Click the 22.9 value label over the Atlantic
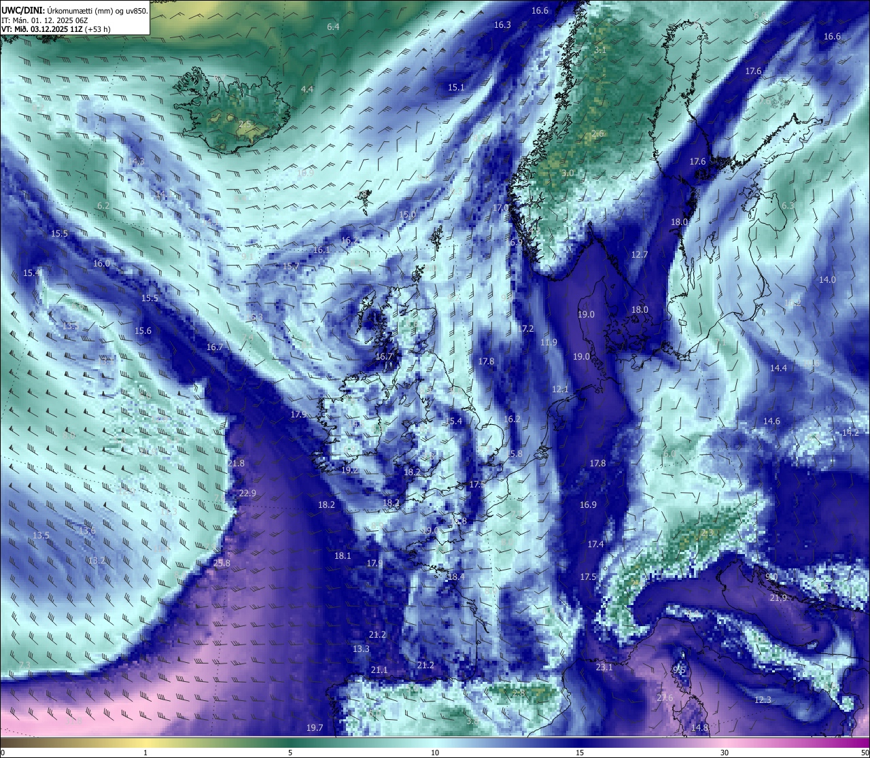Viewport: 870px width, 758px height. tap(247, 493)
